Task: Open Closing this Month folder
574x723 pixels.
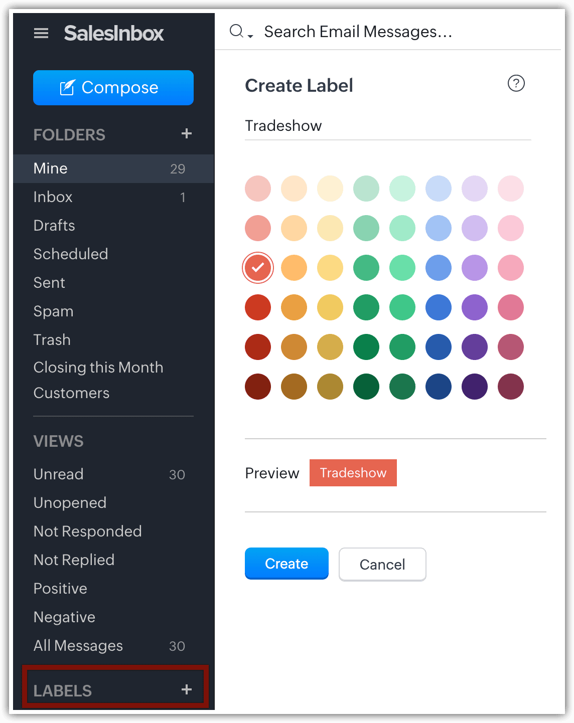Action: (x=98, y=368)
